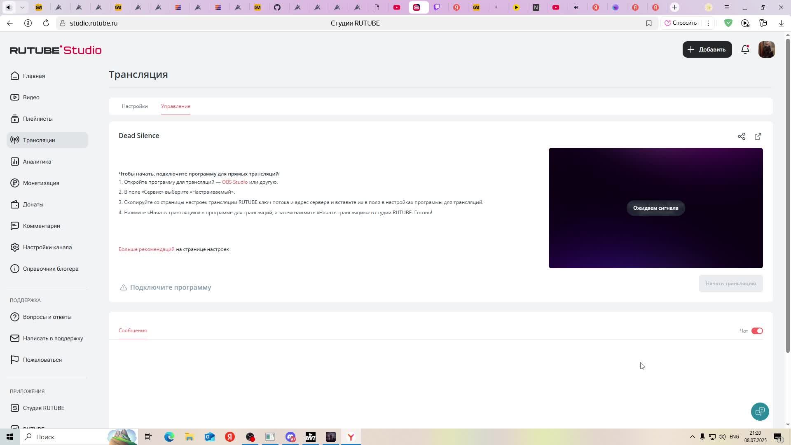791x445 pixels.
Task: Click the Спросить assistant button
Action: 681,23
